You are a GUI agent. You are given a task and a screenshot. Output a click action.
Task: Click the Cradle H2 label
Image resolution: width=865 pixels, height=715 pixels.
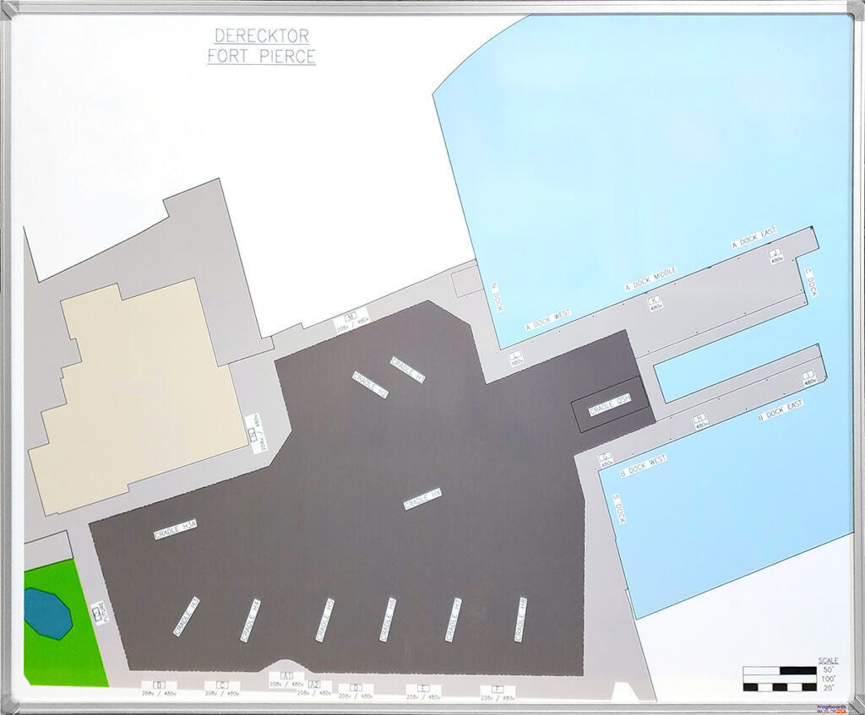coord(370,385)
